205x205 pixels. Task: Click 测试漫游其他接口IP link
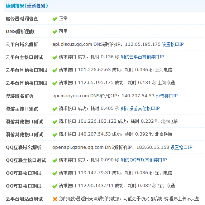[x=140, y=108]
